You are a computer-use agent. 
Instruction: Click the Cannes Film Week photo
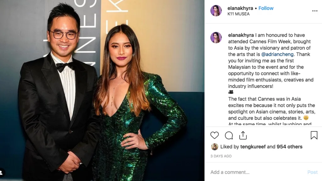click(102, 90)
